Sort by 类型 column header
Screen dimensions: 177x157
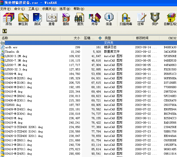(x=118, y=38)
